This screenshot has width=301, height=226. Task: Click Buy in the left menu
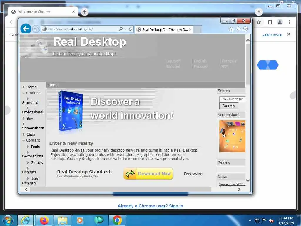coord(30,118)
